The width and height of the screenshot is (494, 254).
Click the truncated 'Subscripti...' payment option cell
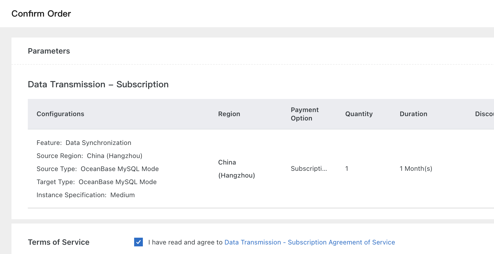click(309, 169)
